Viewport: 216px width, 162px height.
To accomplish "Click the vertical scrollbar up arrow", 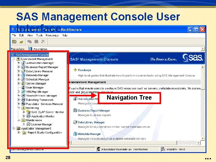I will pyautogui.click(x=202, y=67).
